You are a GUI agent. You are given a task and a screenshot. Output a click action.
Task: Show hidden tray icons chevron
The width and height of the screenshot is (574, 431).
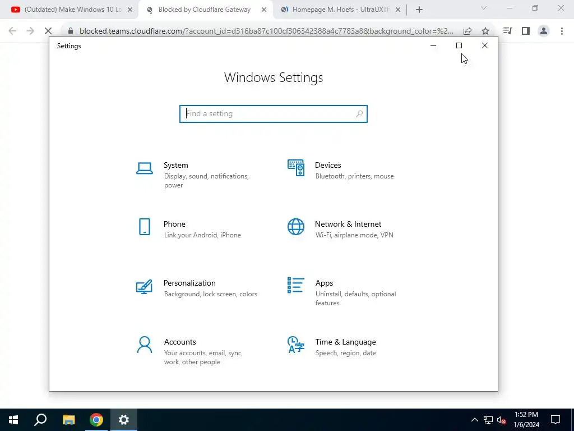(x=474, y=420)
